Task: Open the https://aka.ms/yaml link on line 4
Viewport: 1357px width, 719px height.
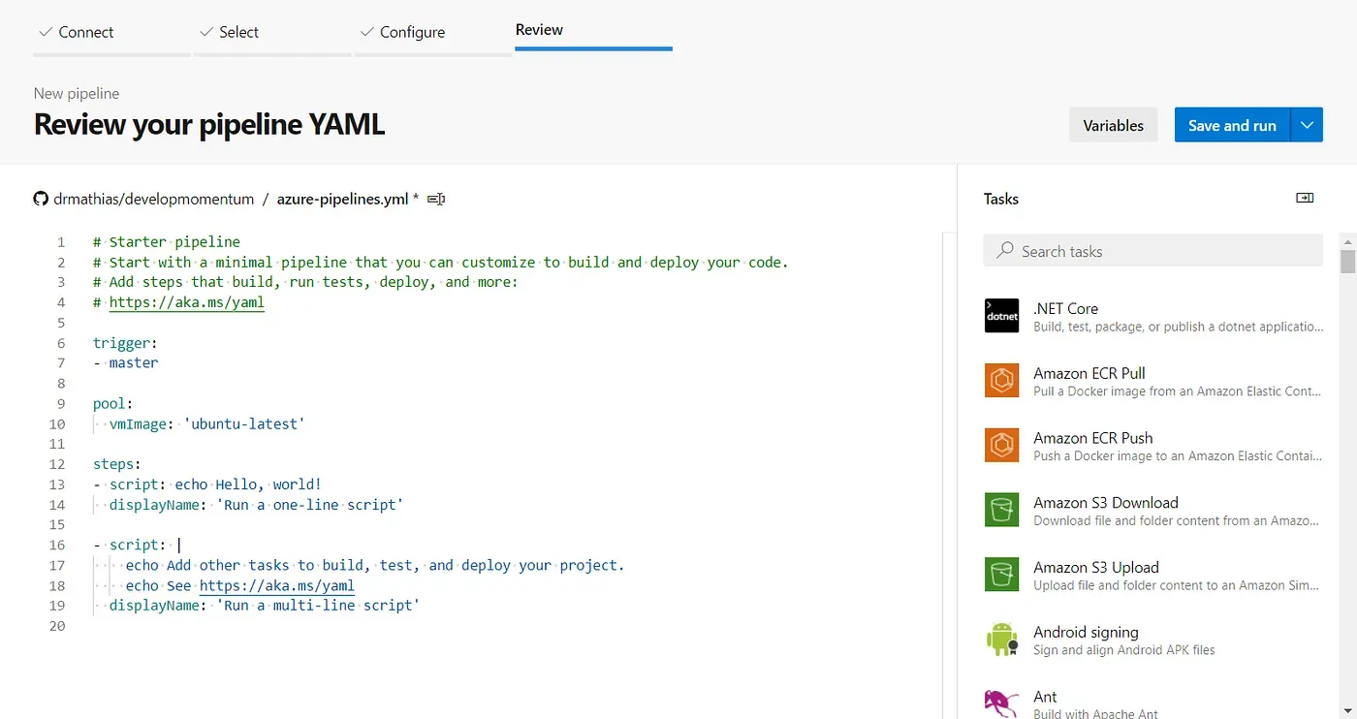Action: [186, 302]
